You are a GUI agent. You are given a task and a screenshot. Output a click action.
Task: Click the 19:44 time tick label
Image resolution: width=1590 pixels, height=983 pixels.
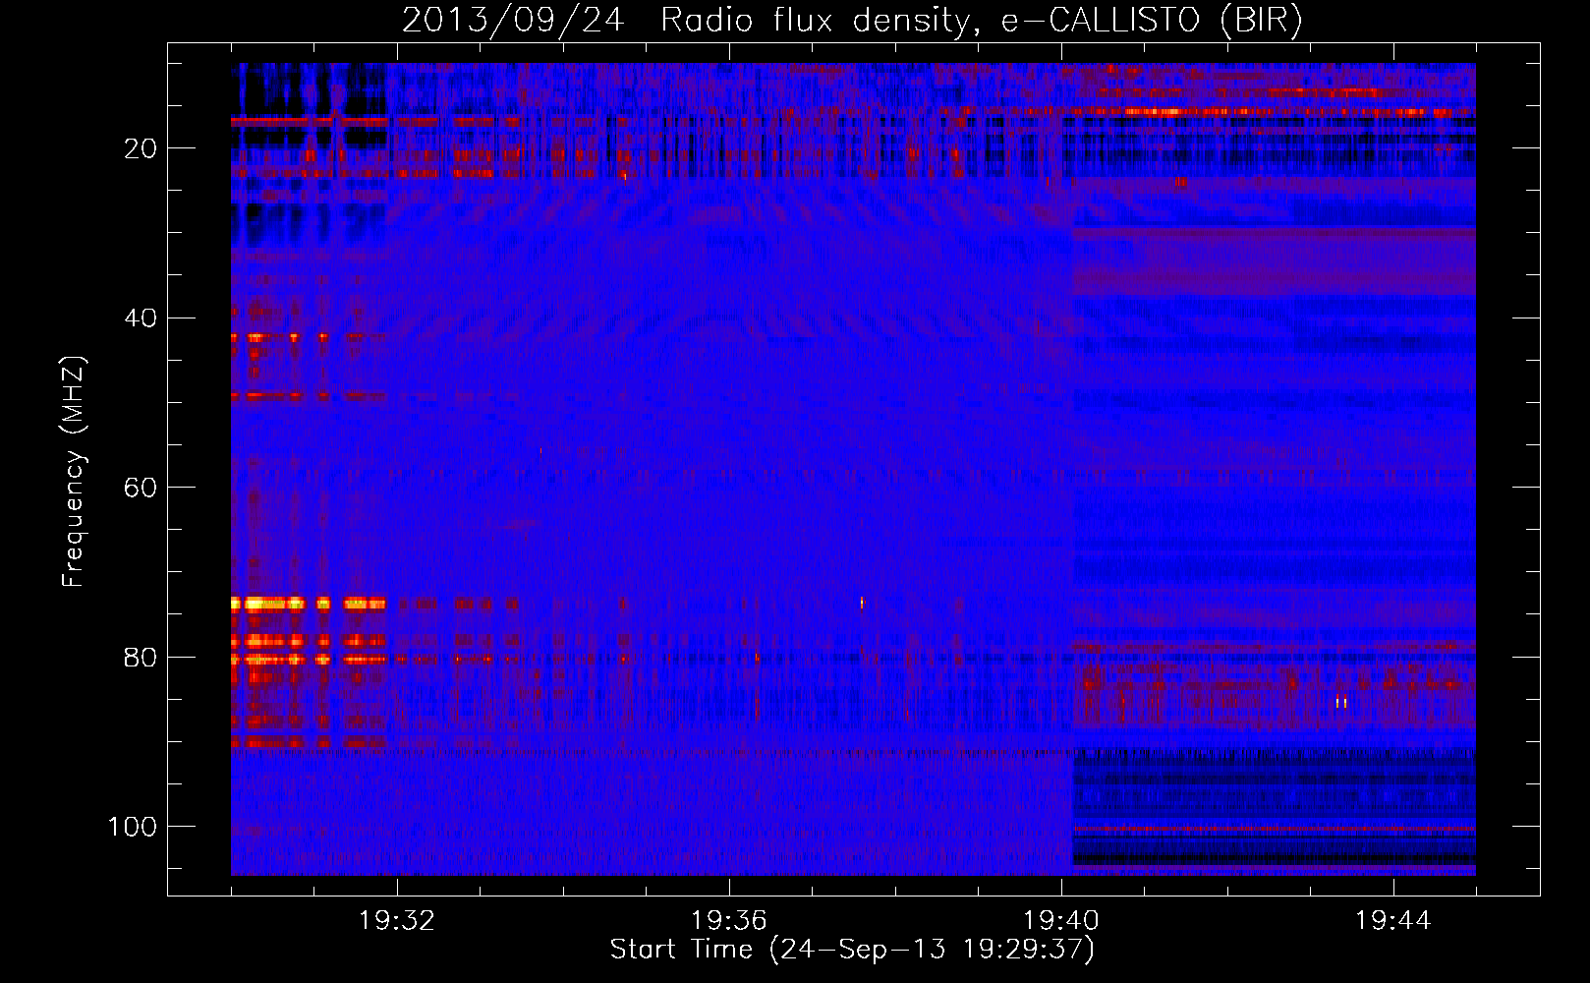pyautogui.click(x=1393, y=921)
